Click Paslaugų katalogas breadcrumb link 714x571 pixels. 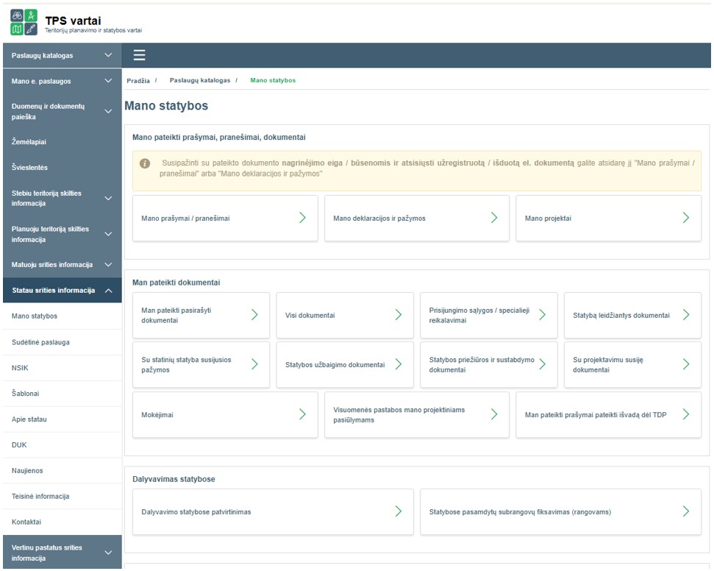click(x=199, y=80)
